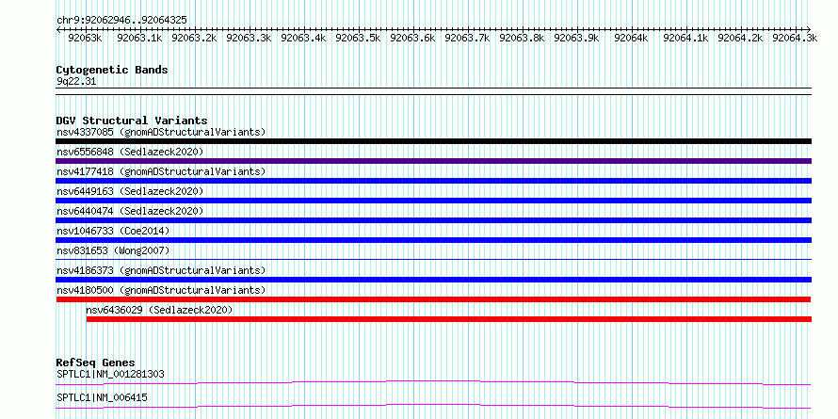
Task: Select the Cytogenetic Bands track title
Action: click(112, 70)
